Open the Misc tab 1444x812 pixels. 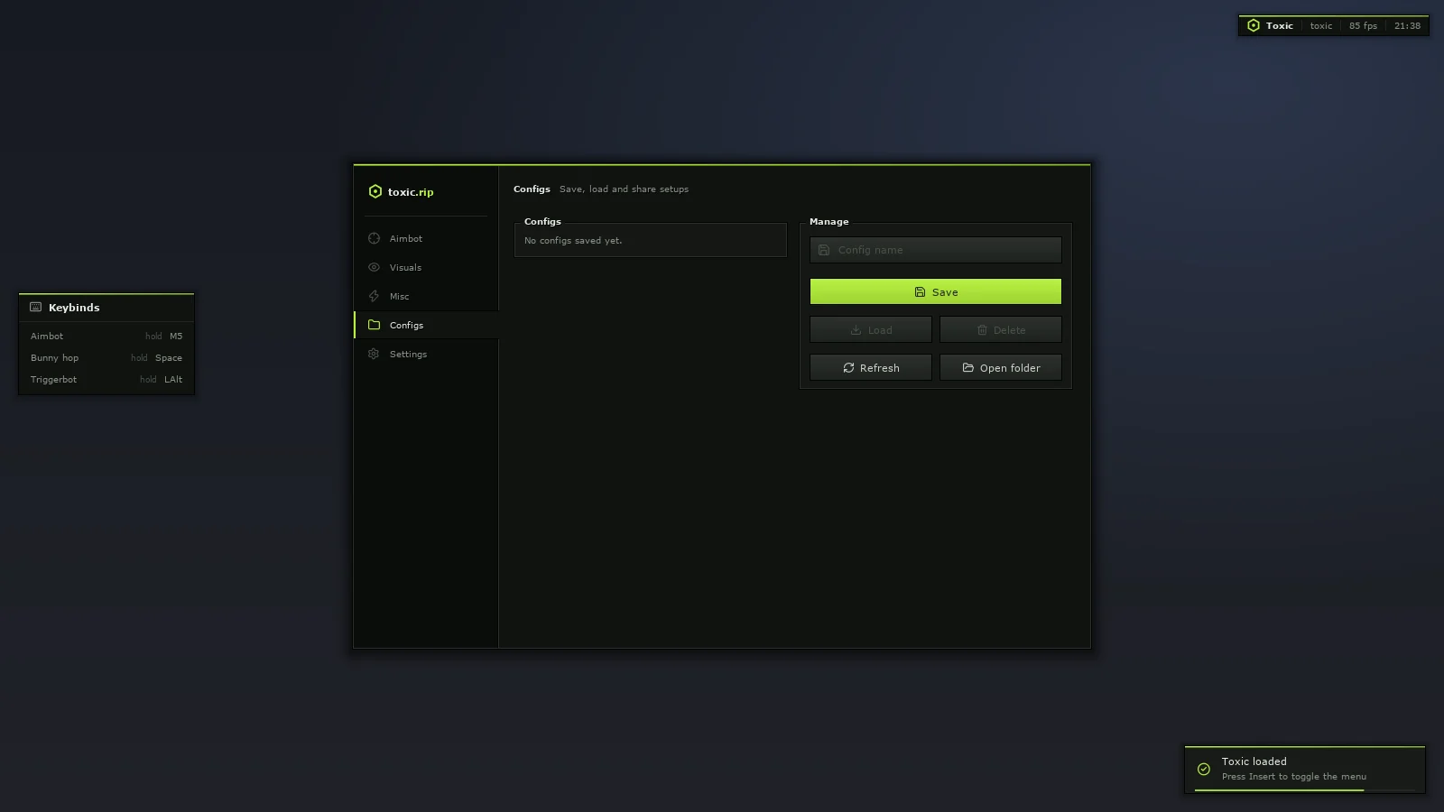pyautogui.click(x=426, y=296)
